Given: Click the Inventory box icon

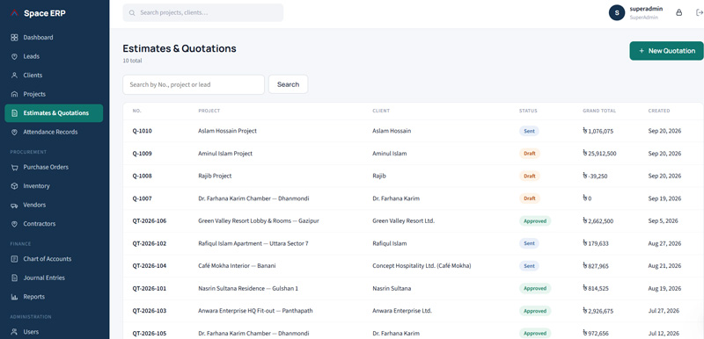Looking at the screenshot, I should [14, 186].
